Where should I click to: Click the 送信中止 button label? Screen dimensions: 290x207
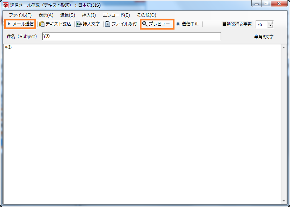190,24
